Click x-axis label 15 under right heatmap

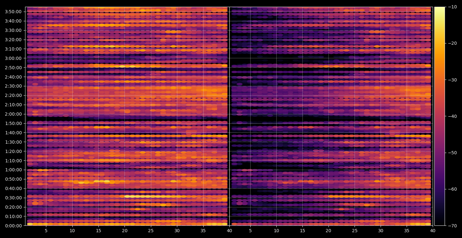pos(302,231)
